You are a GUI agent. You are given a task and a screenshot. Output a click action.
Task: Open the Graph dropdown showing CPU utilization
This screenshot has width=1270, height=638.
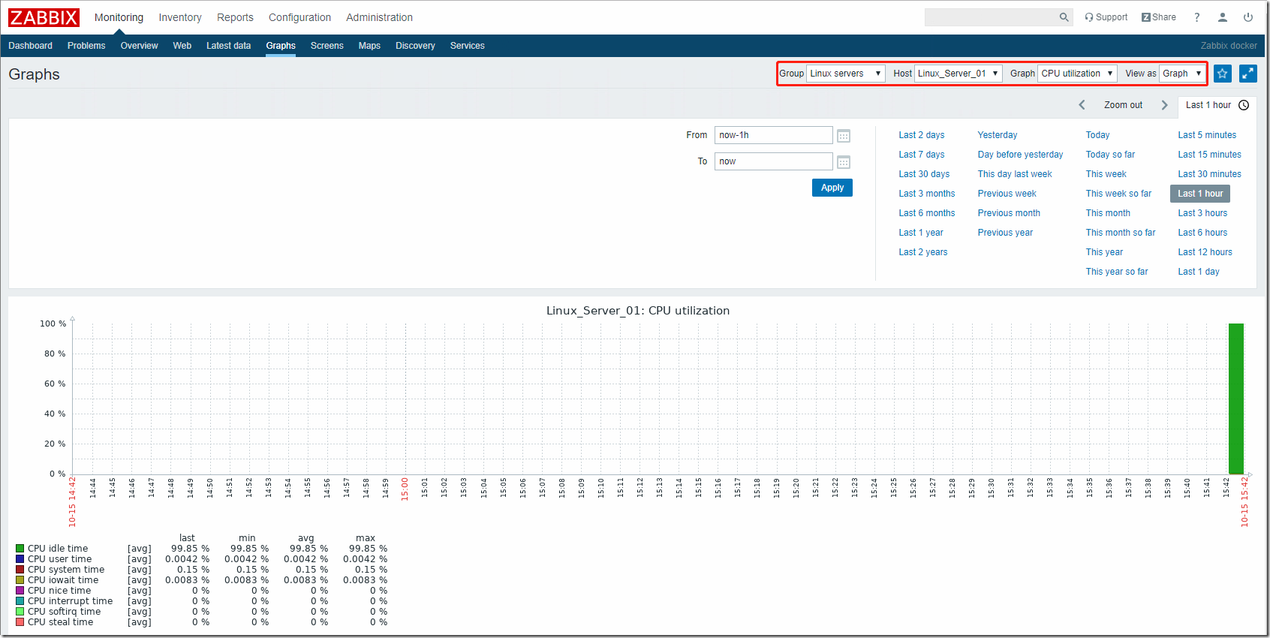tap(1076, 74)
